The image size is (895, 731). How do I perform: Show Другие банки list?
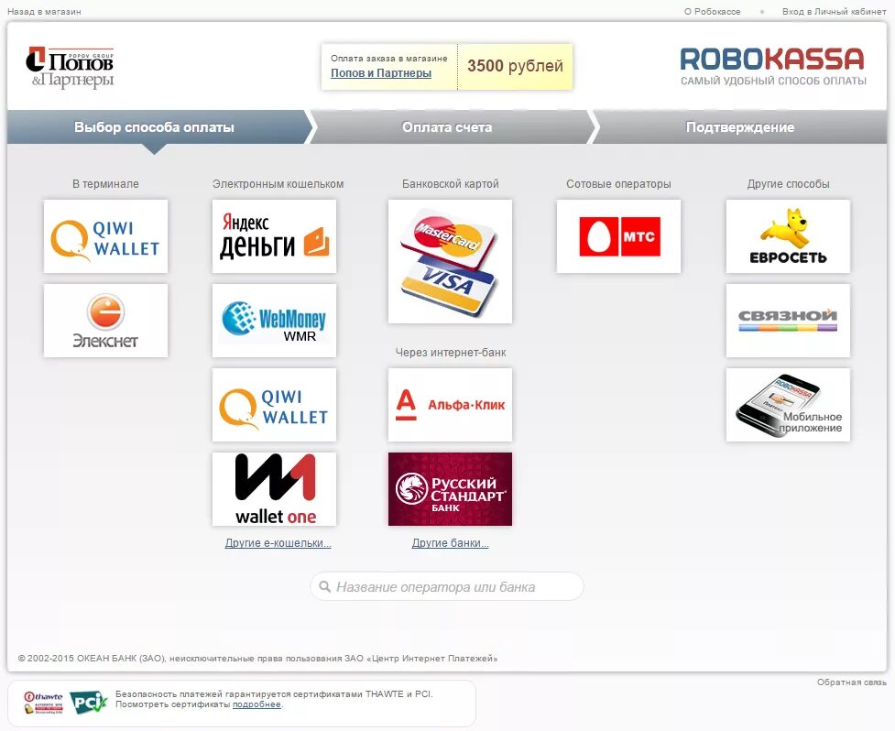coord(451,542)
